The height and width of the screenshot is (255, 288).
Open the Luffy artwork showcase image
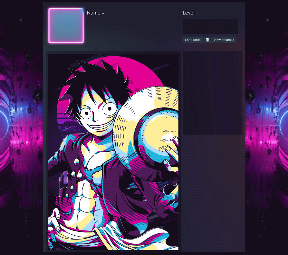coord(113,152)
